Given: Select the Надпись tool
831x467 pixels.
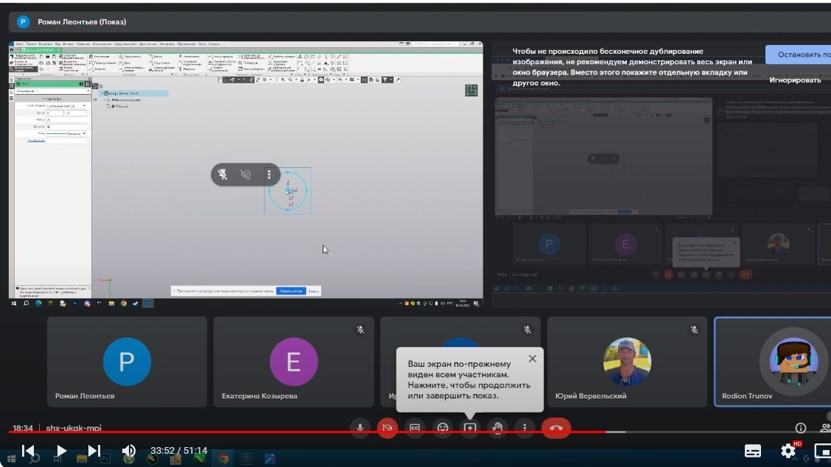Looking at the screenshot, I should pyautogui.click(x=187, y=69).
